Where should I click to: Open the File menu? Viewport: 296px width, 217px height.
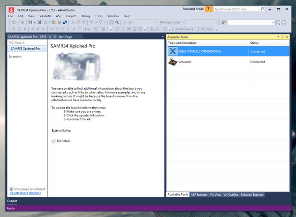pos(10,16)
